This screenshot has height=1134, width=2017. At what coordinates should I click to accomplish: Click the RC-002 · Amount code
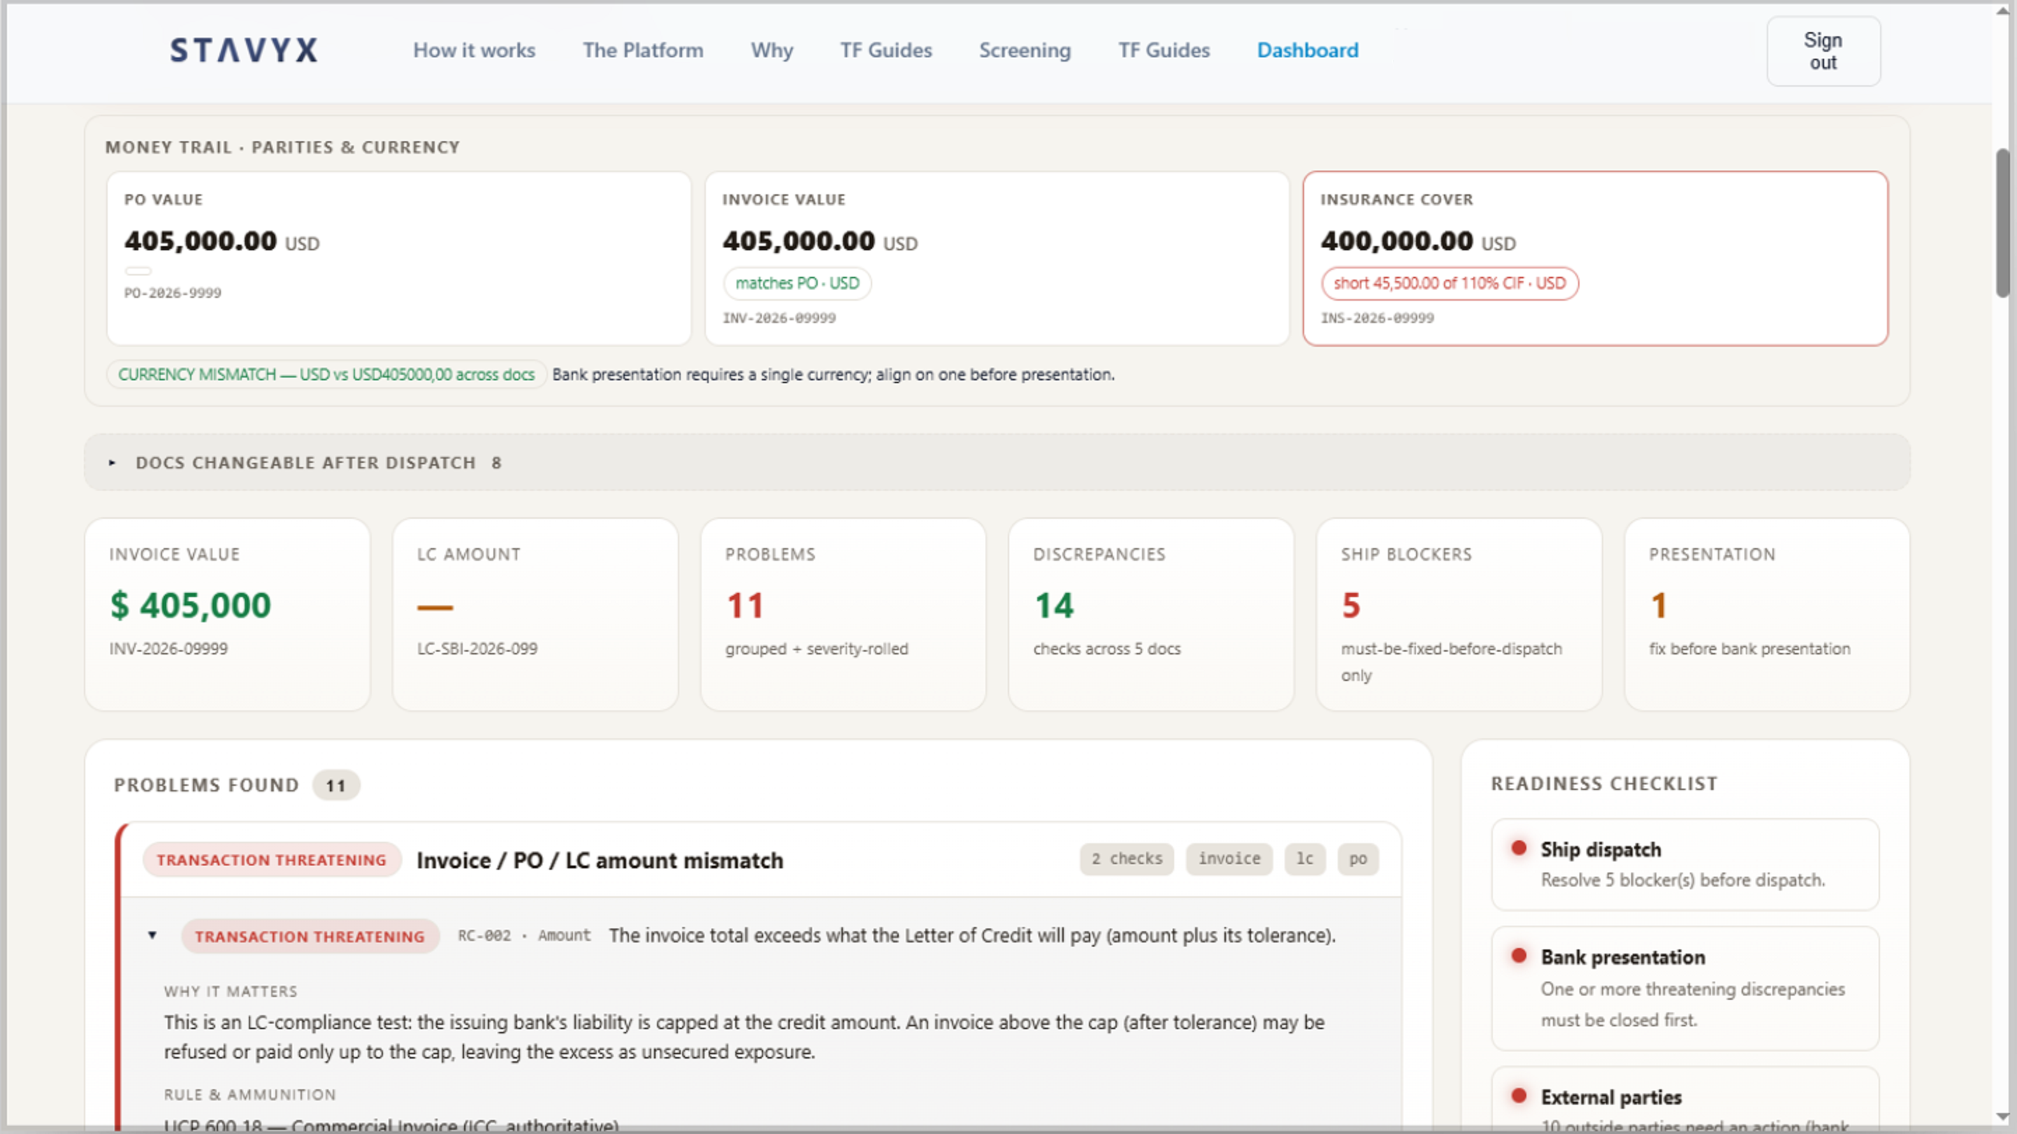coord(524,936)
